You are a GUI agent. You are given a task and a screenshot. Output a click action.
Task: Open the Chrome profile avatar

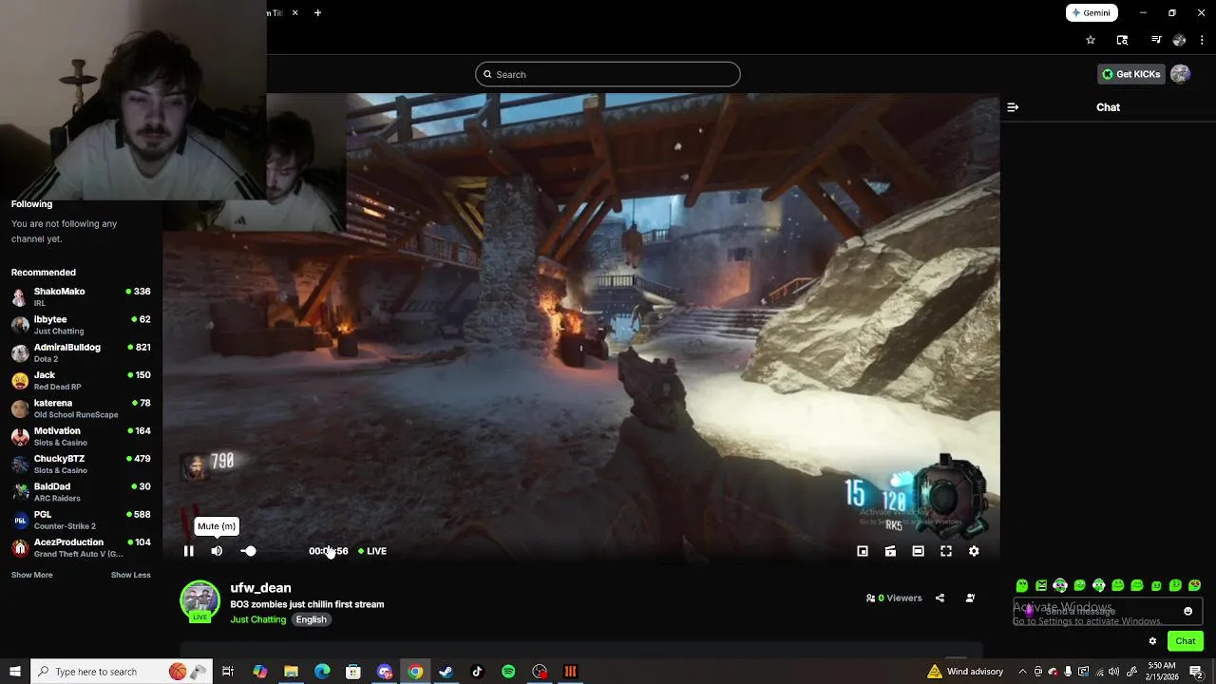[x=1179, y=40]
